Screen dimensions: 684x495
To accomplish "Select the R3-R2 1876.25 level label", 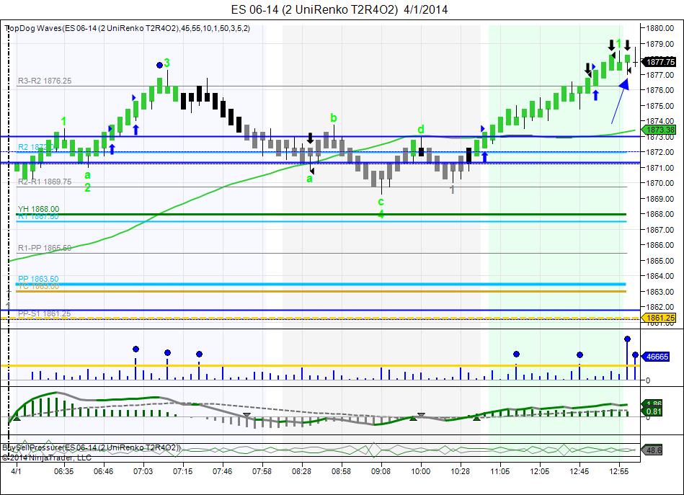I will coord(45,81).
